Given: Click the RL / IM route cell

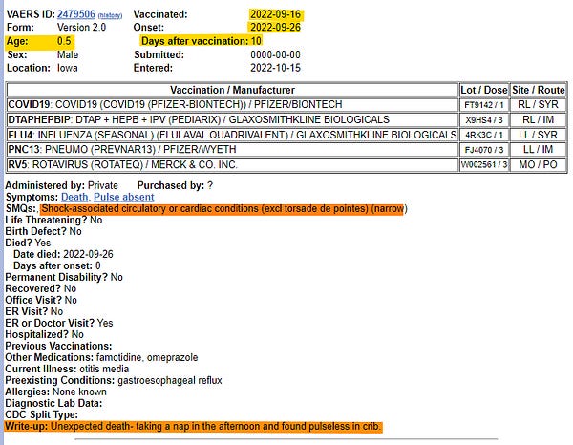Looking at the screenshot, I should pyautogui.click(x=539, y=119).
